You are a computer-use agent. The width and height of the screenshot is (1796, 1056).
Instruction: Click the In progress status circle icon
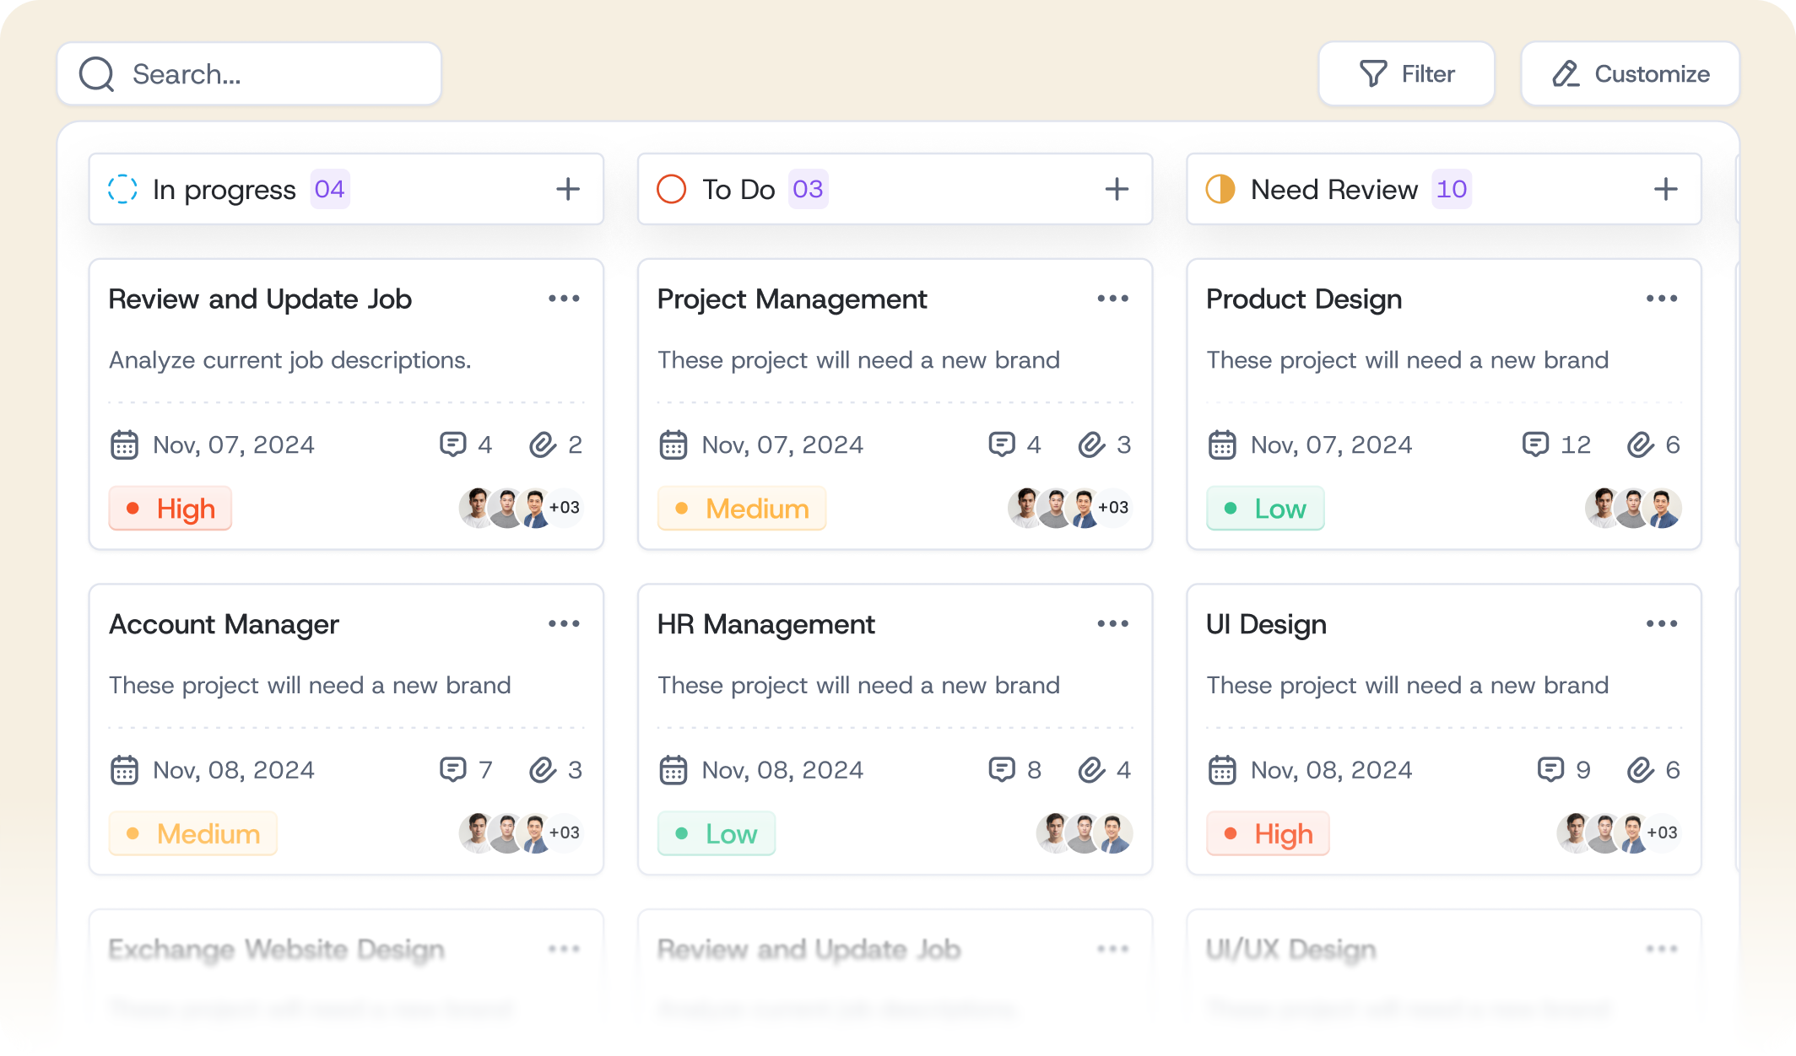[x=123, y=189]
